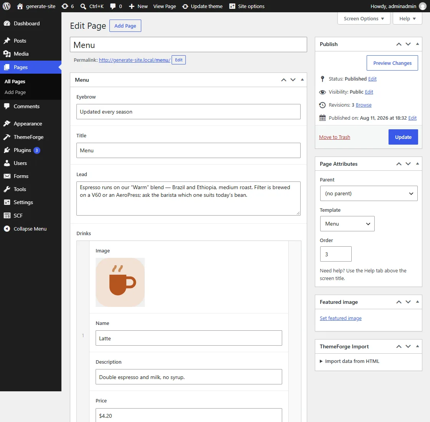430x422 pixels.
Task: Click the Tools wrench icon
Action: tap(7, 190)
